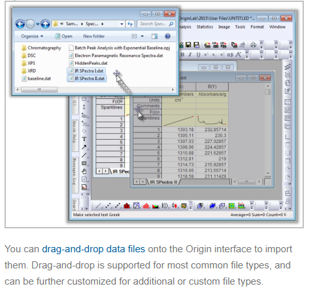Toggle subscript formatting
The image size is (311, 304).
pos(214,55)
